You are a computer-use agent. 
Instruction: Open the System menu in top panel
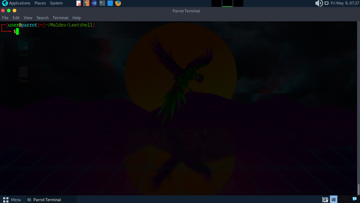point(56,3)
